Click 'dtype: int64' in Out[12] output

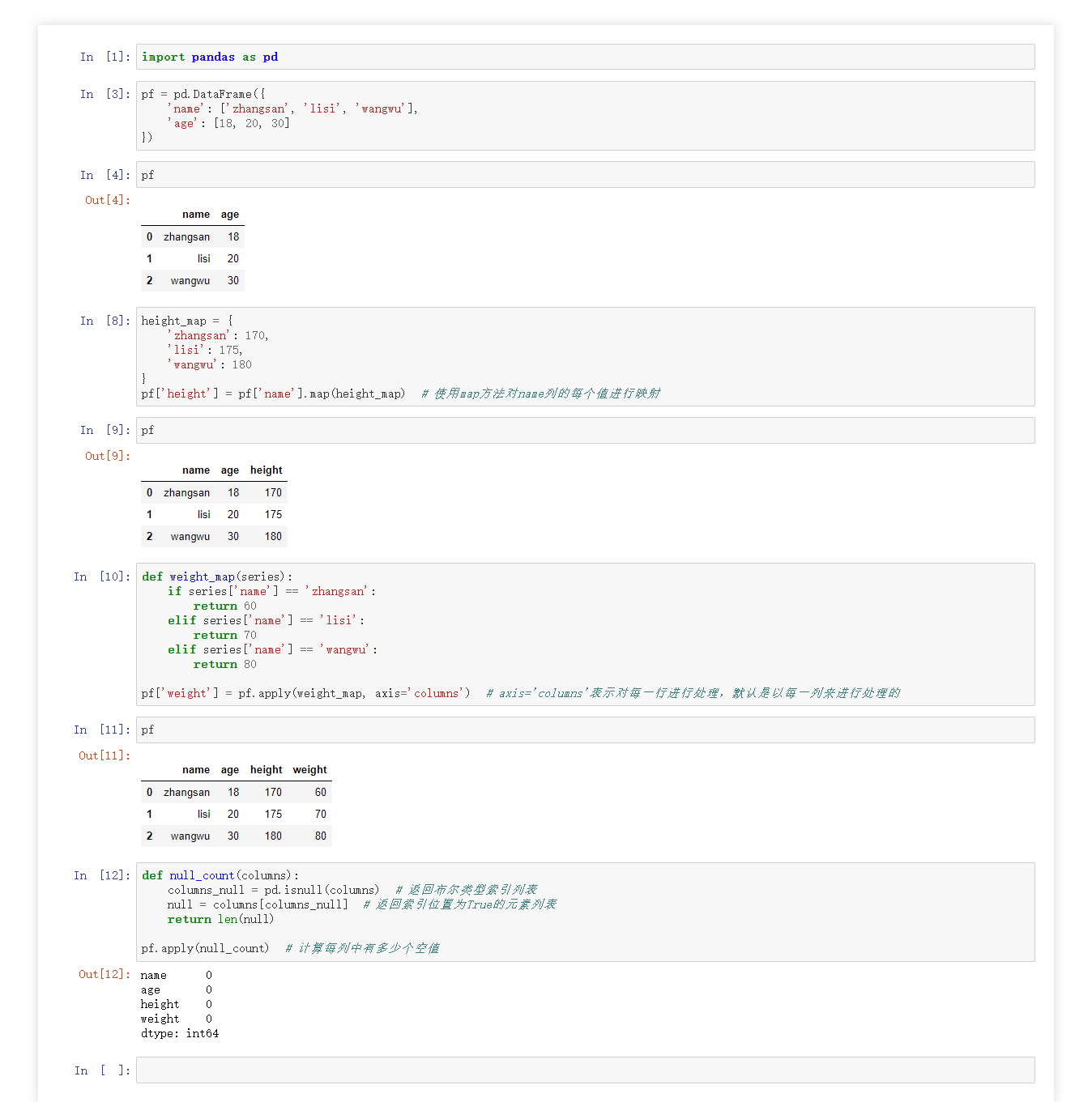[x=180, y=1033]
